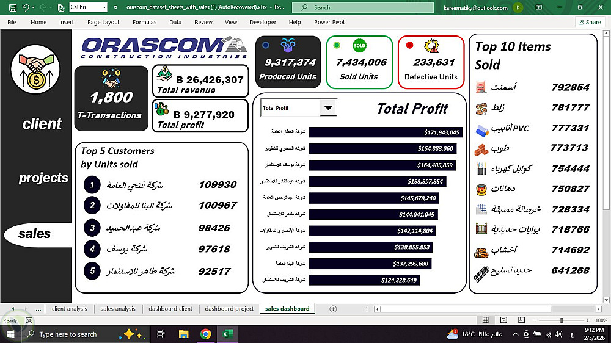The width and height of the screenshot is (611, 343).
Task: Toggle the Defective Units red radio button
Action: point(409,45)
